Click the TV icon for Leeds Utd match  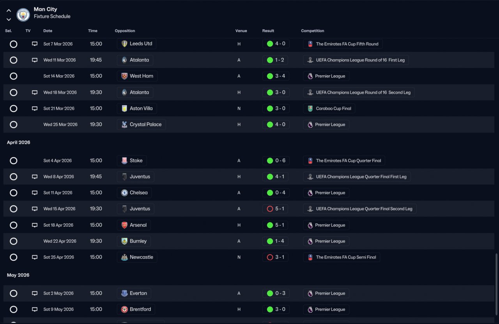(35, 44)
